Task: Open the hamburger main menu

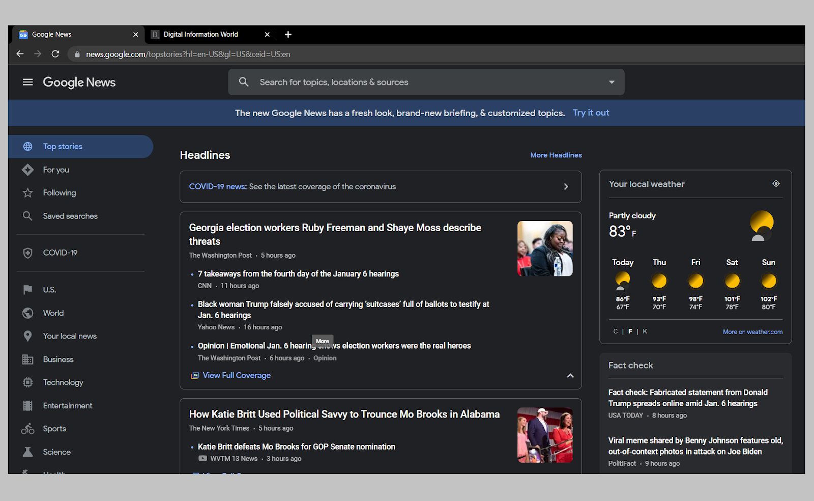Action: (27, 82)
